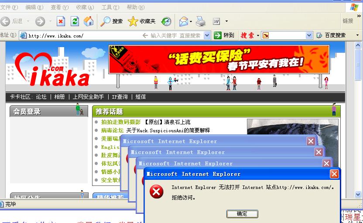Expand the Back button history dropdown arrow
The image size is (363, 223).
pyautogui.click(x=28, y=21)
